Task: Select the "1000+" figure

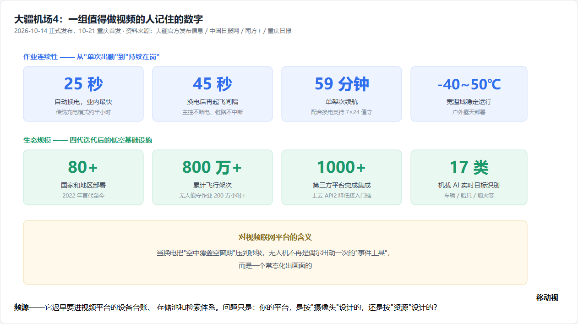Action: click(x=342, y=167)
